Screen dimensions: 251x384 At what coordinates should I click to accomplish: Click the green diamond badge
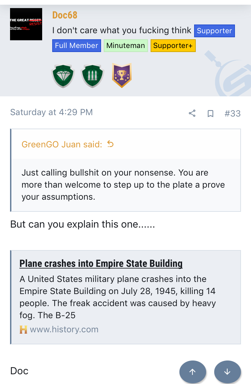coord(63,76)
